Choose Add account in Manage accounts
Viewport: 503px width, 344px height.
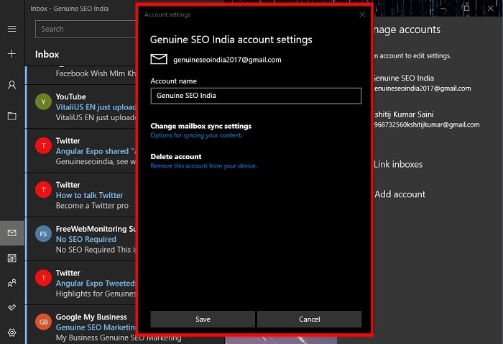400,194
